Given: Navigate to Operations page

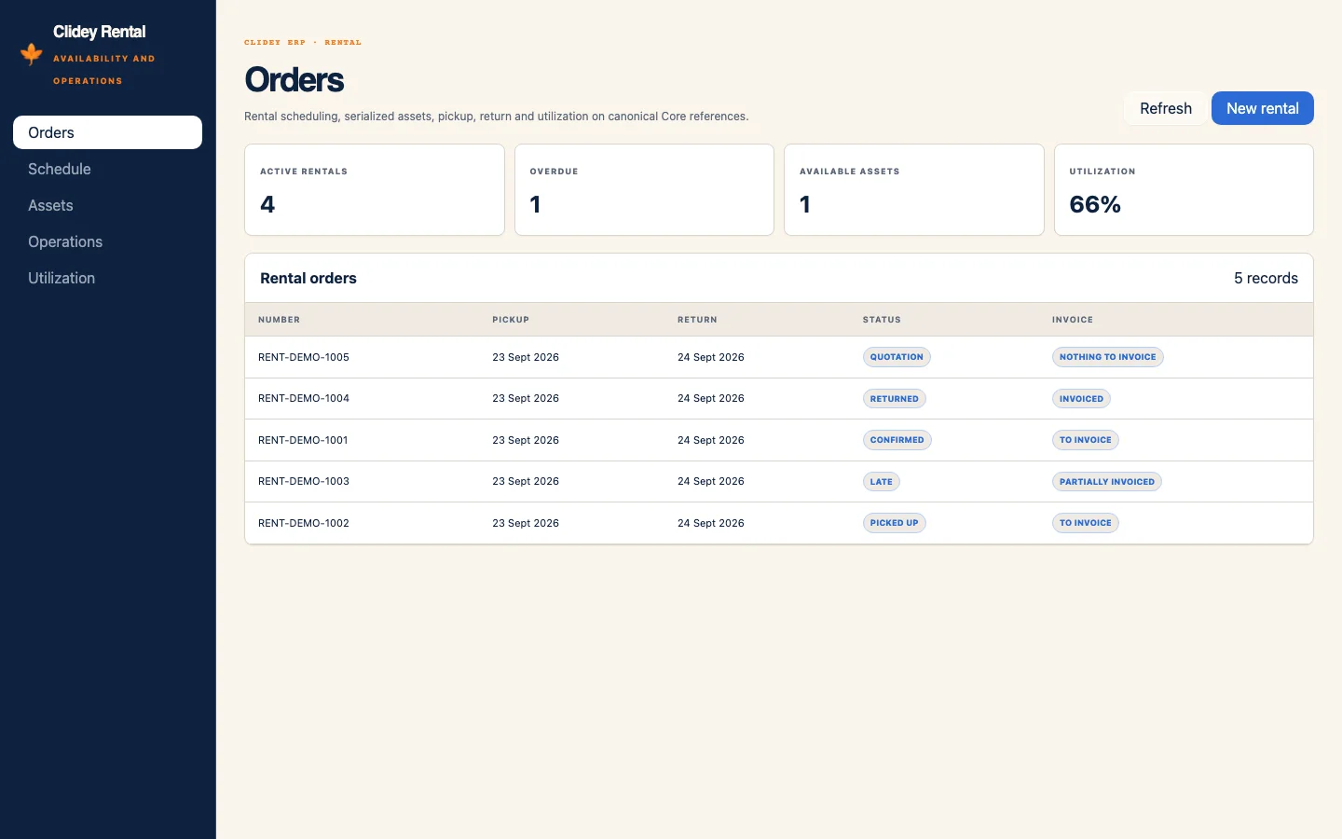Looking at the screenshot, I should coord(107,241).
